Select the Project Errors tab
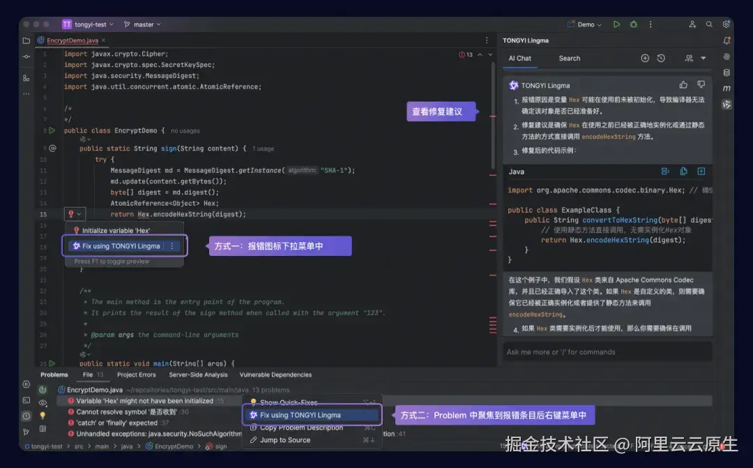Image resolution: width=753 pixels, height=468 pixels. 137,375
